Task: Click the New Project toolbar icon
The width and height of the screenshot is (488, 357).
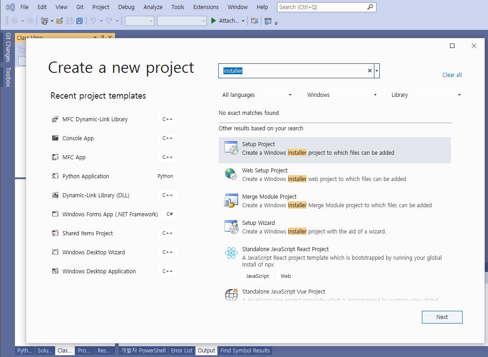Action: pyautogui.click(x=44, y=21)
